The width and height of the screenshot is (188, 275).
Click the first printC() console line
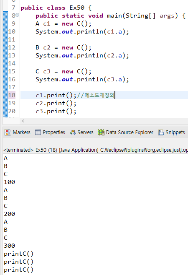coord(18,254)
